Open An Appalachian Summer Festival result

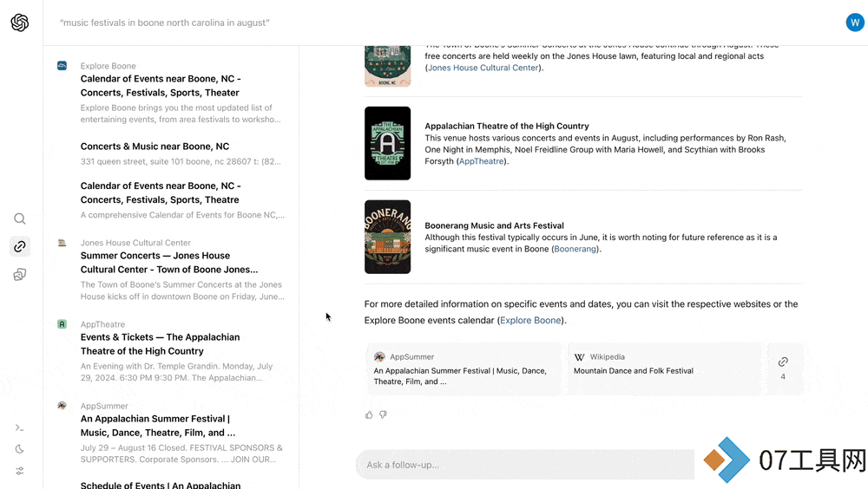(x=158, y=426)
